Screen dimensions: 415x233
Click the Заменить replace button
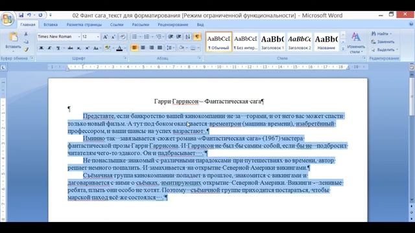pyautogui.click(x=383, y=41)
